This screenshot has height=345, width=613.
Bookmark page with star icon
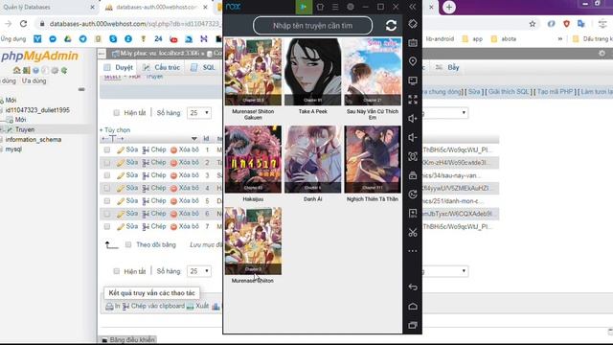pos(533,24)
